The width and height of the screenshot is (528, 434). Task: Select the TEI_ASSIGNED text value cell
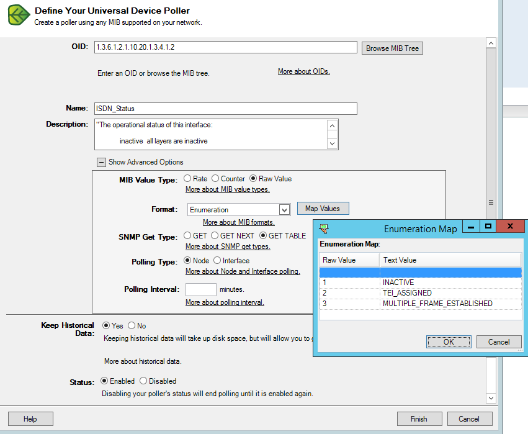click(451, 293)
